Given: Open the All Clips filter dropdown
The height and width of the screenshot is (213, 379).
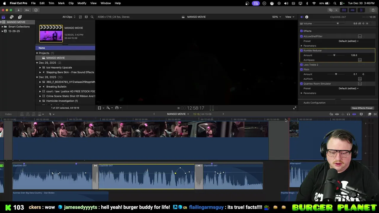Looking at the screenshot, I should coord(69,17).
